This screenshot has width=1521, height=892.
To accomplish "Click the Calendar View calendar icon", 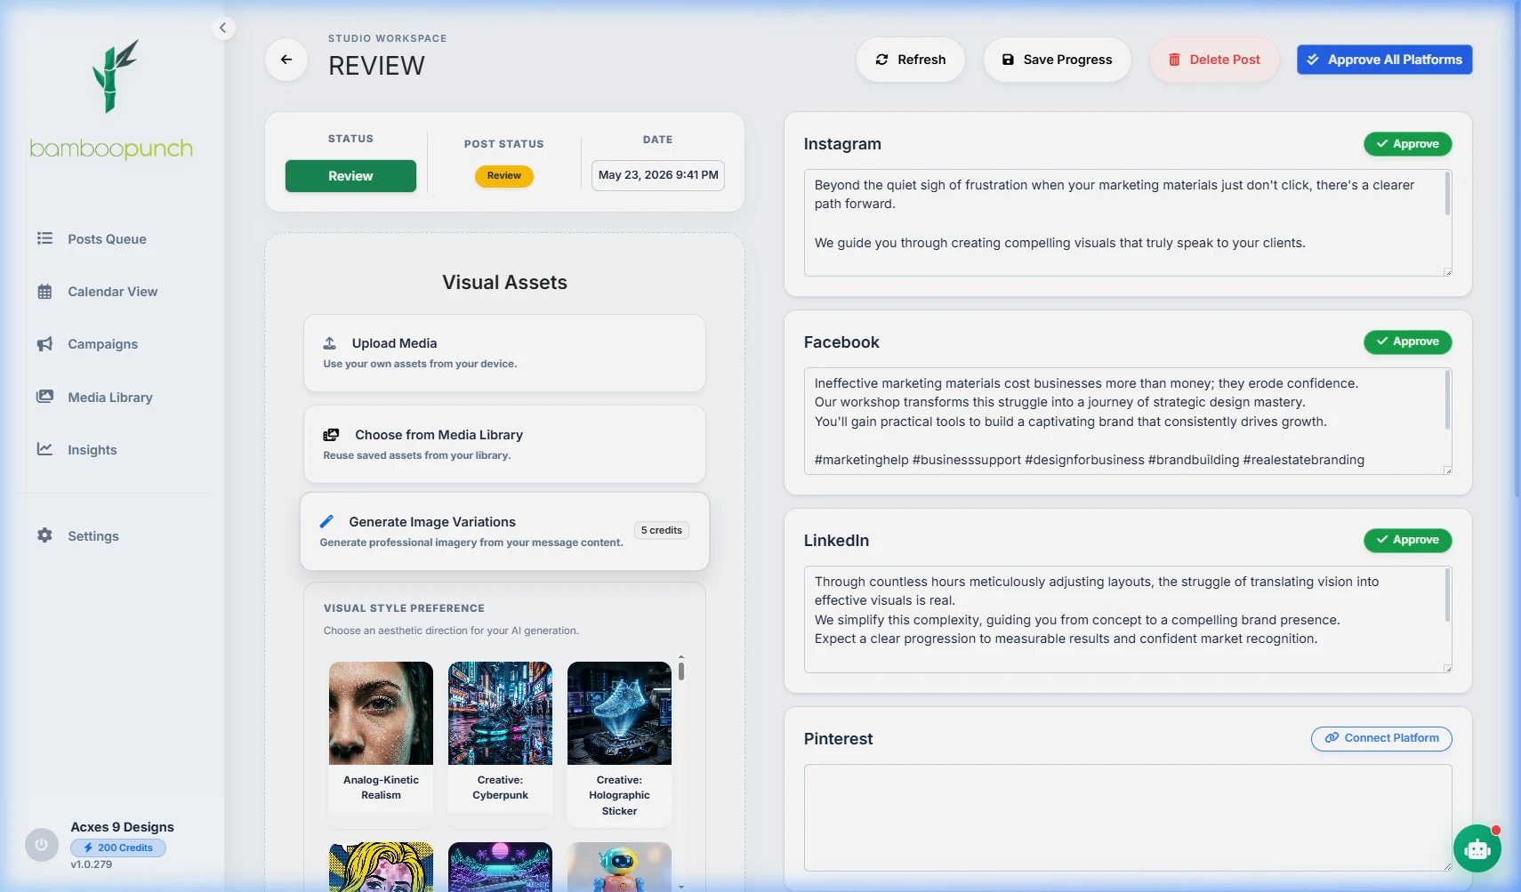I will click(x=44, y=292).
